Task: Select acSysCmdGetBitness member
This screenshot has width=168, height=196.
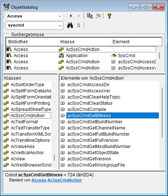Action: (113, 116)
